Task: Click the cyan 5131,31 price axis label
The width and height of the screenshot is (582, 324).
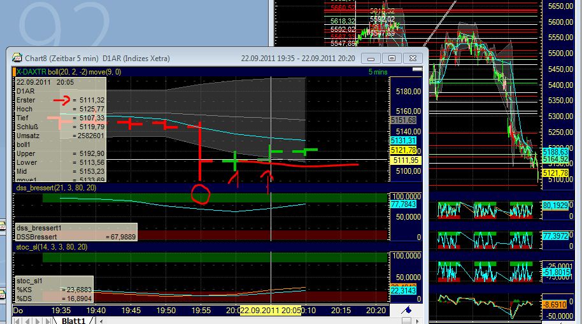Action: pos(402,140)
